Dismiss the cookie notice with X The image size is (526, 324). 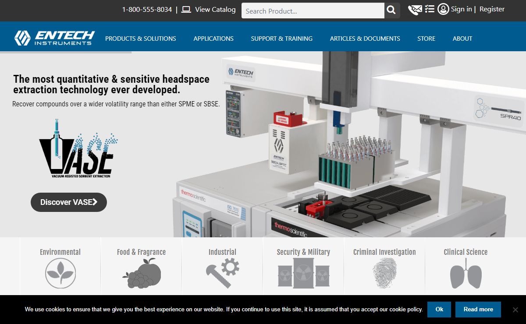[x=515, y=310]
